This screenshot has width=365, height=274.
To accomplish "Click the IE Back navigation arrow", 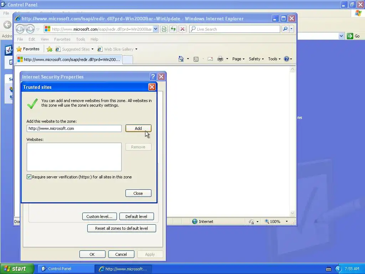I will (20, 29).
